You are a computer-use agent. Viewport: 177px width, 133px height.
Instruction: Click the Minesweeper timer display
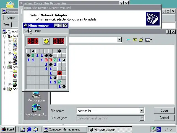59,41
